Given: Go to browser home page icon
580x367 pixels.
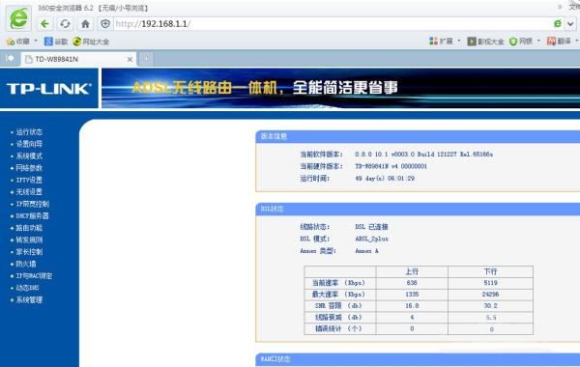Looking at the screenshot, I should pos(85,24).
